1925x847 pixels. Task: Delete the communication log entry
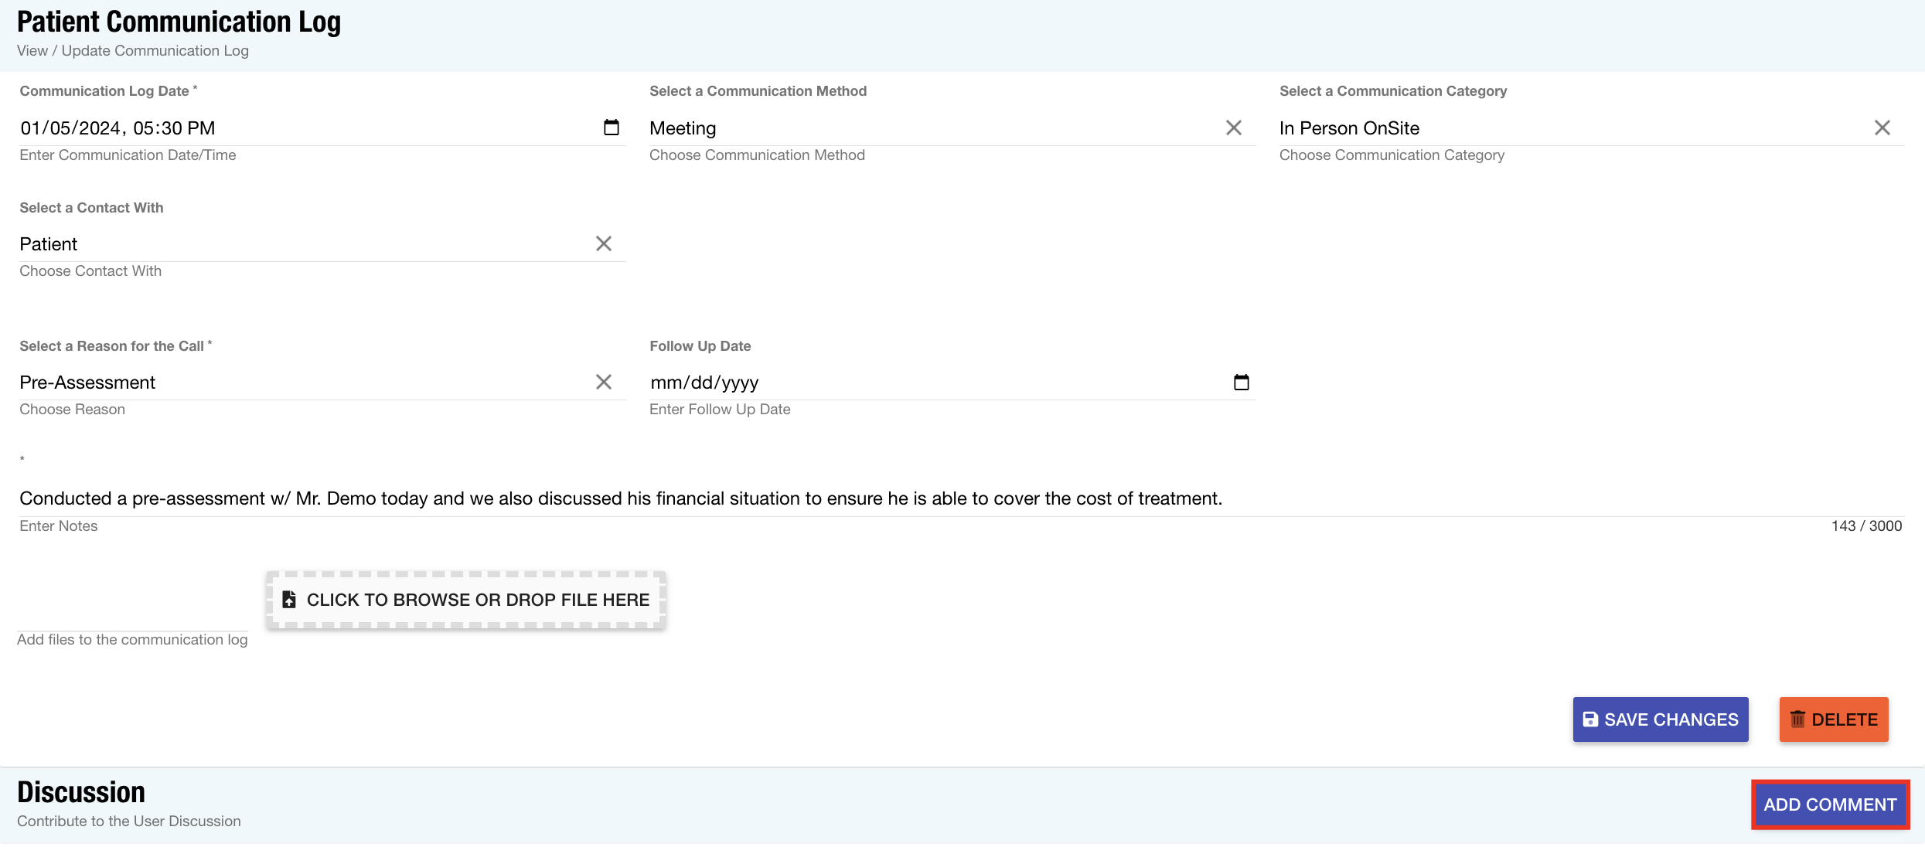[x=1833, y=719]
